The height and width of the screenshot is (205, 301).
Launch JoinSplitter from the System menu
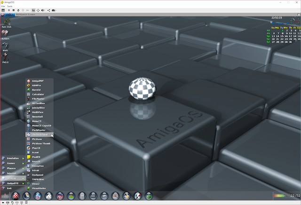pos(40,108)
